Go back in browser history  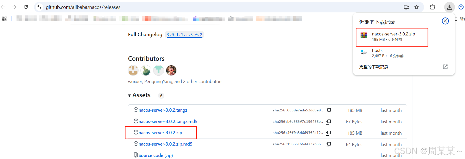[x=3, y=7]
